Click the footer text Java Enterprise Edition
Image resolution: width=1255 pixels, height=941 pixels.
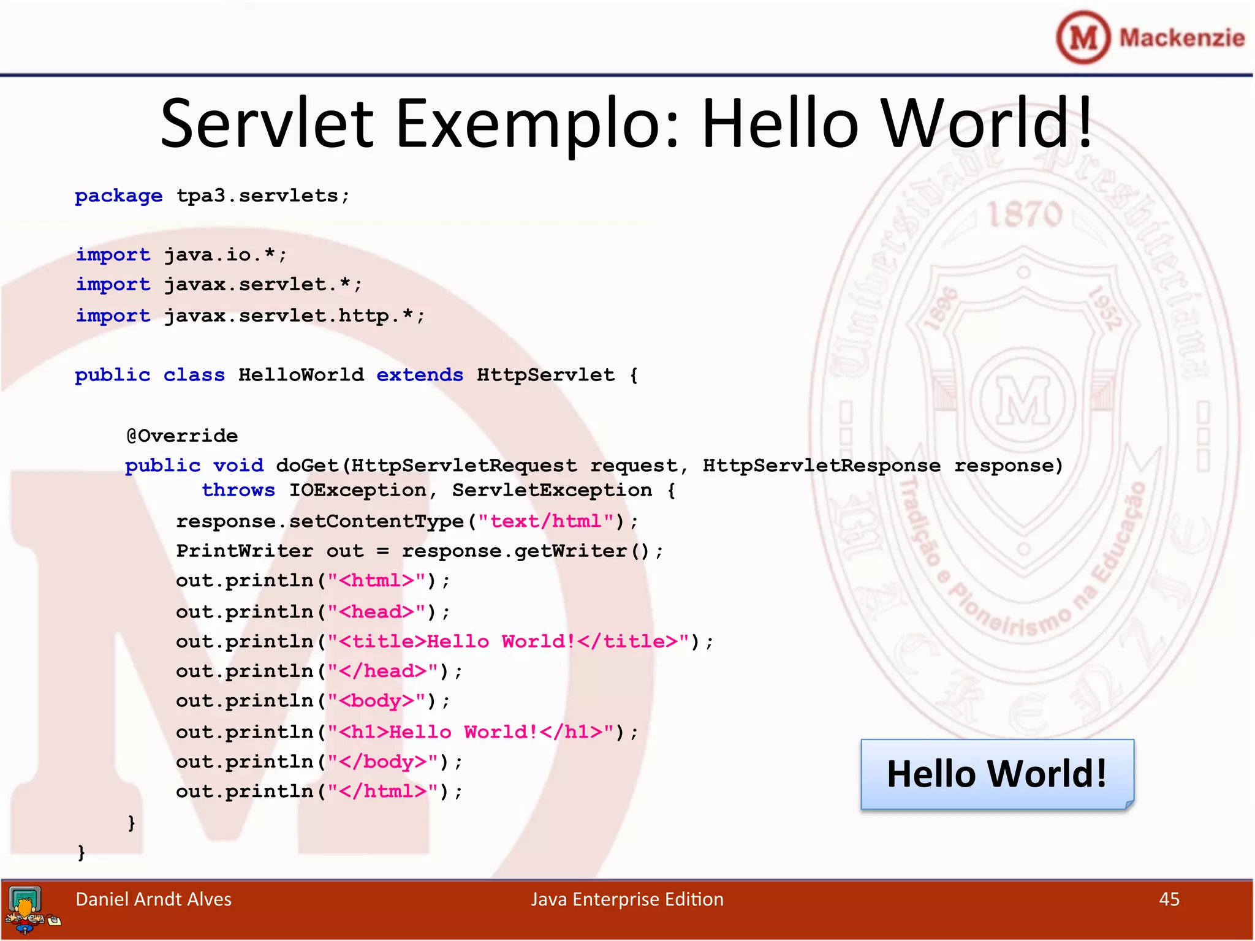pyautogui.click(x=627, y=899)
